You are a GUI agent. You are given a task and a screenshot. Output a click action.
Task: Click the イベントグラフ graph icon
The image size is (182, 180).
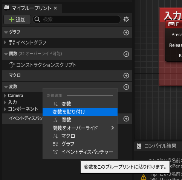12,42
